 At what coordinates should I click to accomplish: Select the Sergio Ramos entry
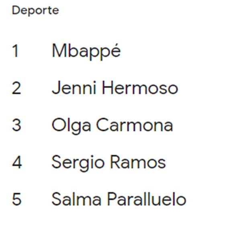[108, 162]
